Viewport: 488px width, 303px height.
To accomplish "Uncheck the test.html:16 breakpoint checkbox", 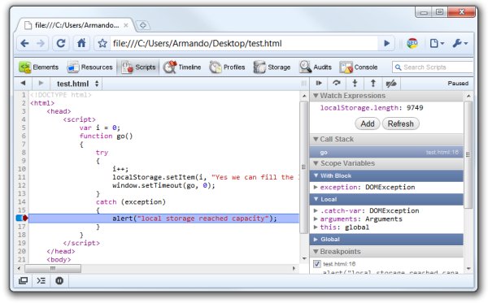I will point(317,264).
